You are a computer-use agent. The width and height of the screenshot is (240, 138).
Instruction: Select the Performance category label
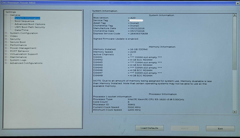(x=18, y=45)
